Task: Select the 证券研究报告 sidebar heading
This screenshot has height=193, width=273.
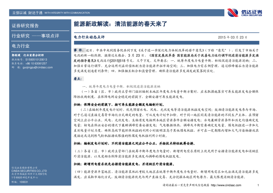Action: pos(25,26)
